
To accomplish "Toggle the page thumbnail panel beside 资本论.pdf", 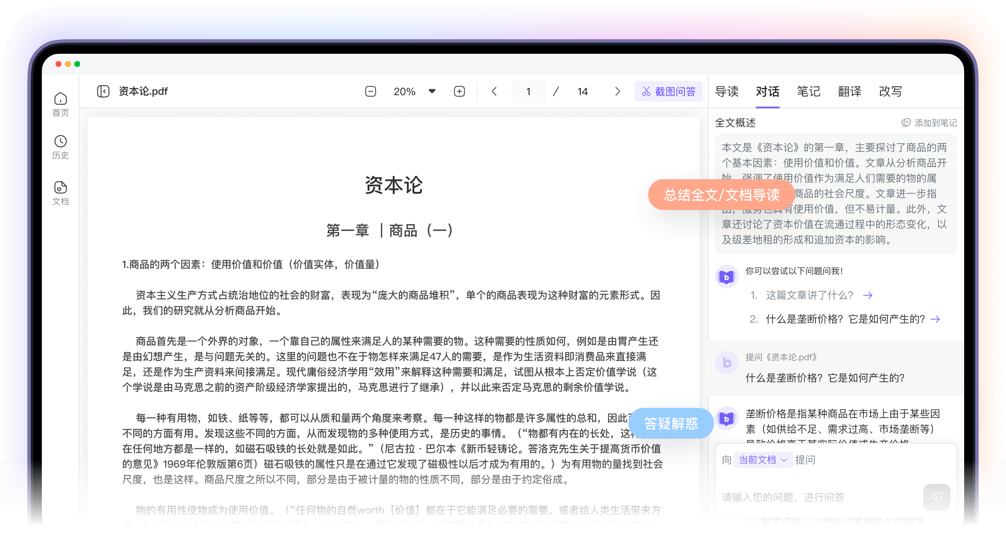I will (103, 91).
